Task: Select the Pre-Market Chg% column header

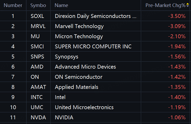Action: point(166,5)
